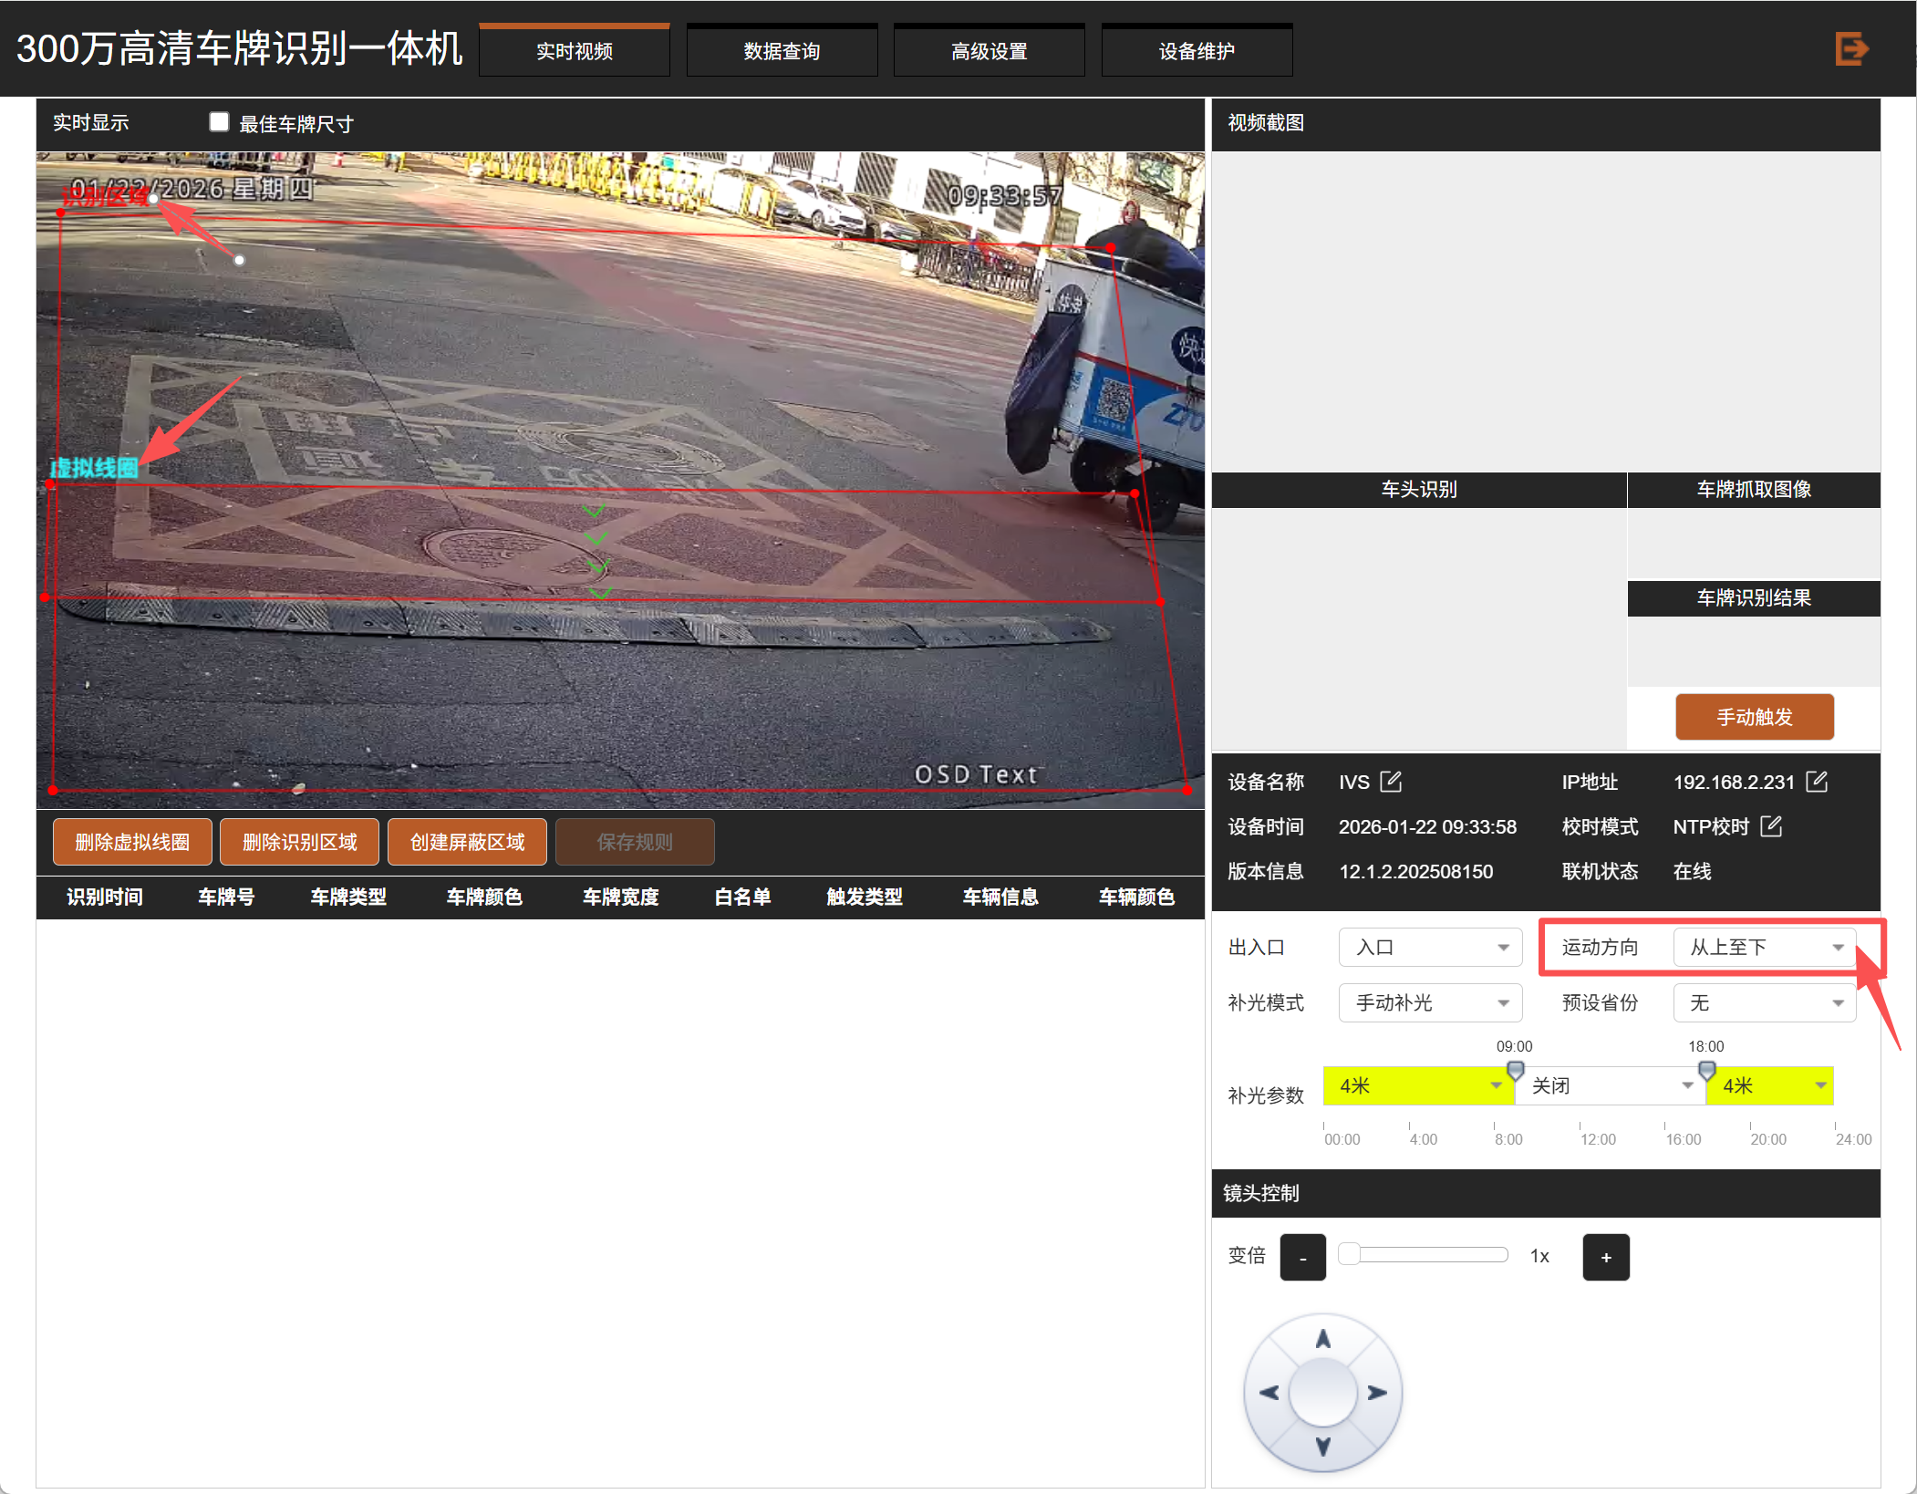Expand the 运动方向 dropdown

tap(1764, 947)
